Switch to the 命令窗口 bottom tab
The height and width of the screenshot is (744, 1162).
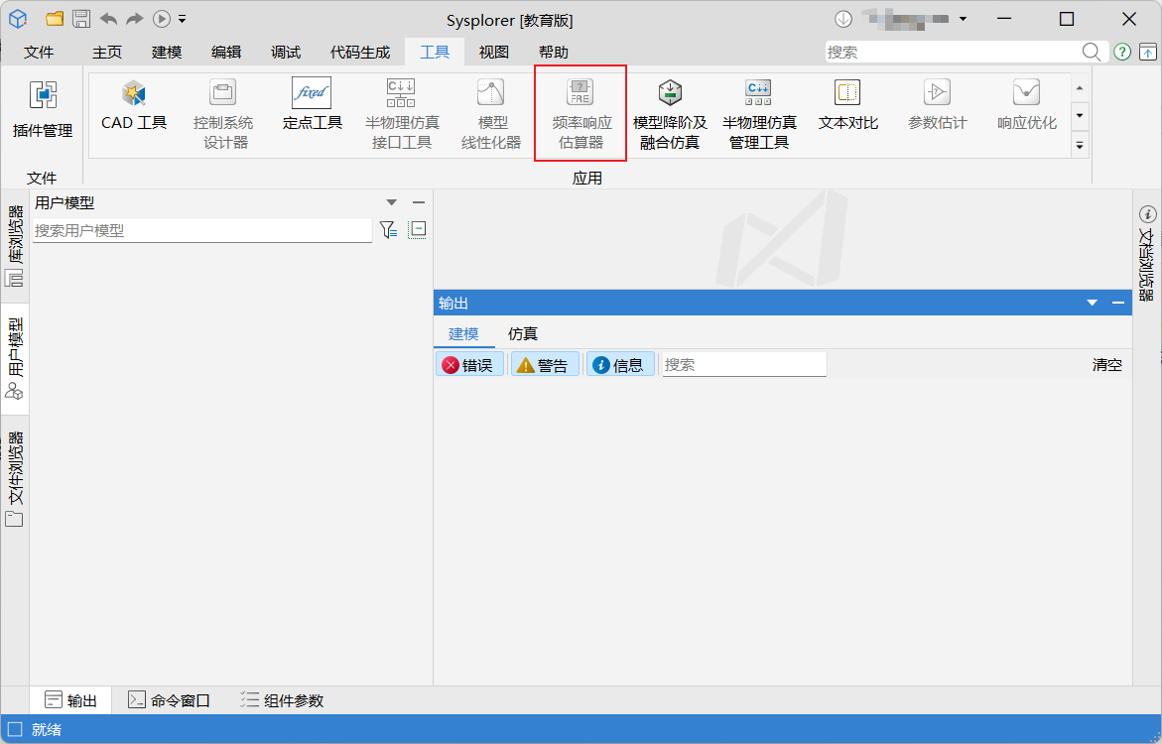click(x=169, y=700)
